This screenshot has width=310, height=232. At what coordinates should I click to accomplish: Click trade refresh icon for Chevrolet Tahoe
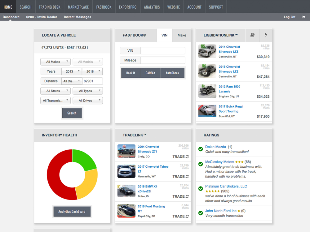click(187, 177)
